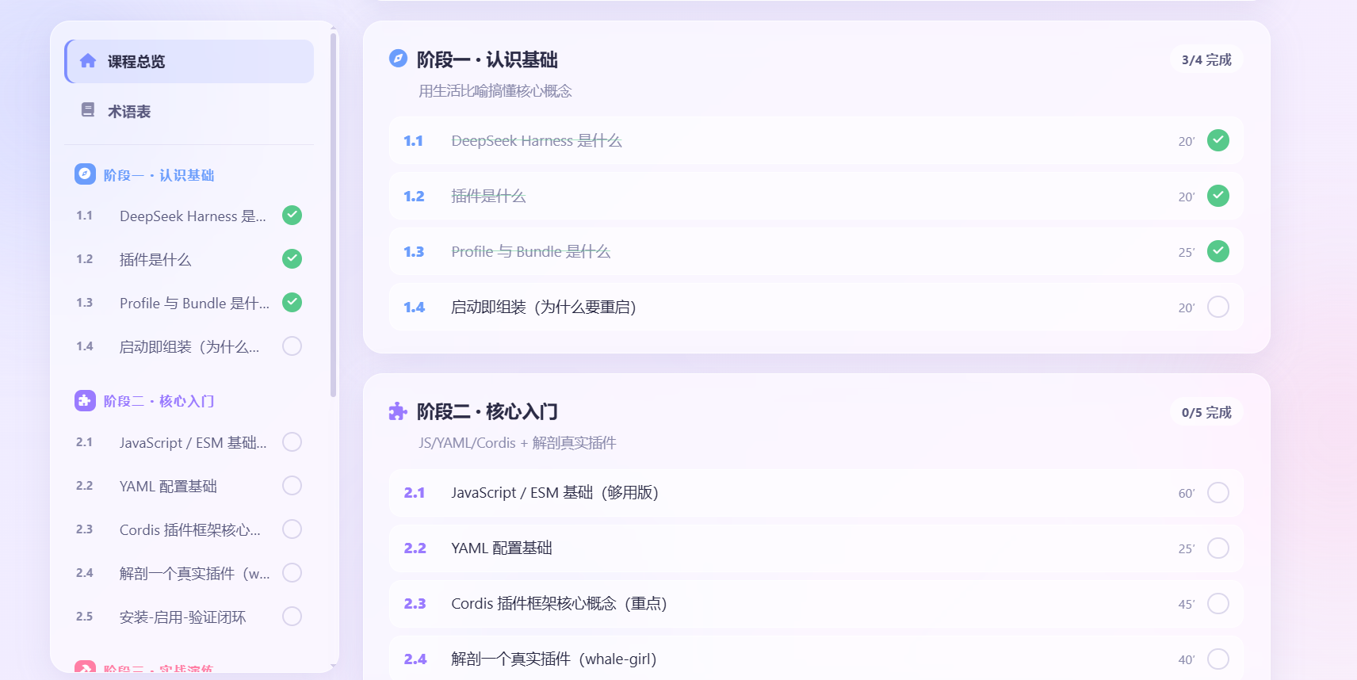The width and height of the screenshot is (1357, 680).
Task: Click the puzzle icon in 阶段二 · 核心入门 card header
Action: (398, 411)
